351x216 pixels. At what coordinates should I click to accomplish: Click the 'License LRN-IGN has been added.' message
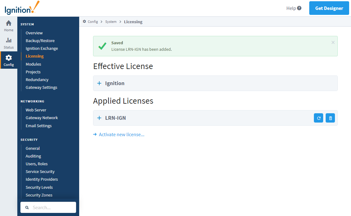click(x=142, y=49)
